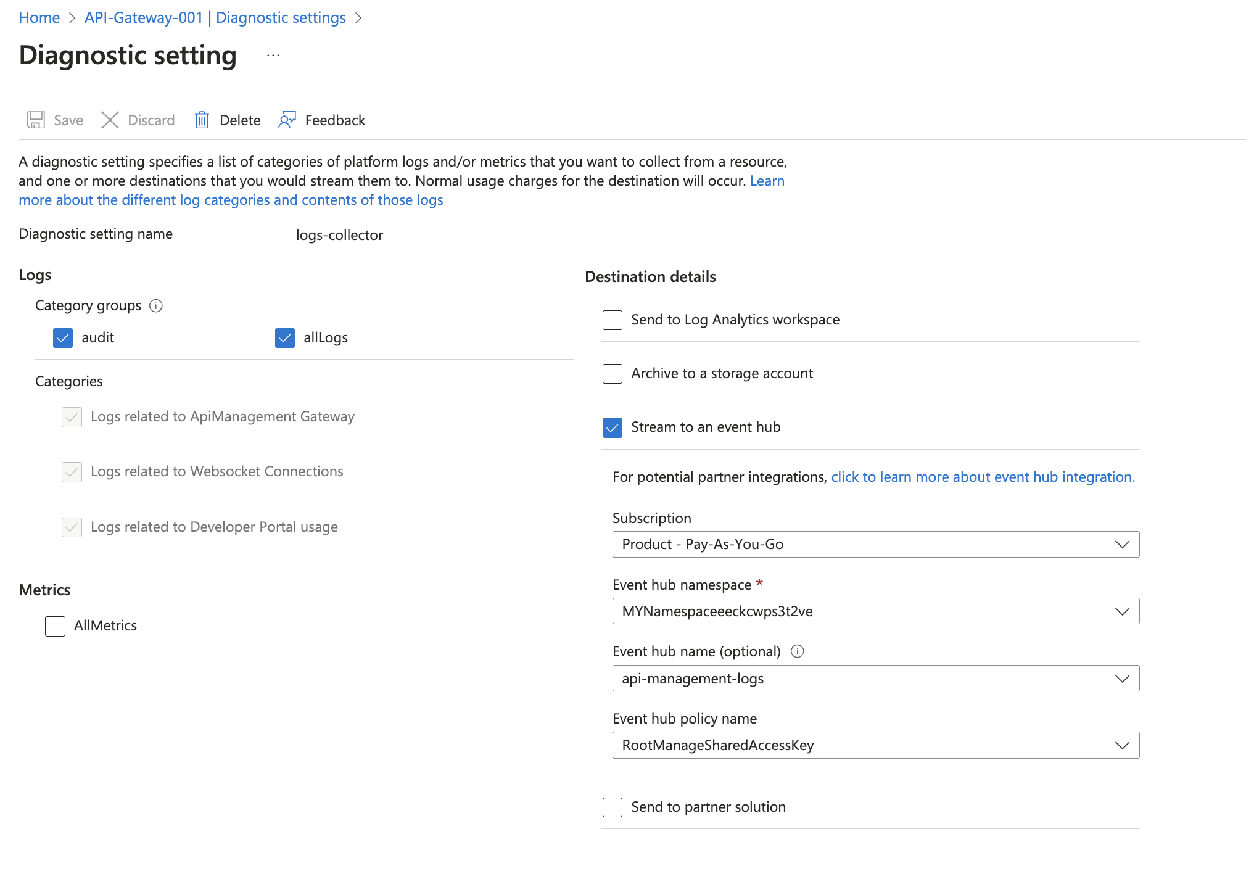Go to Home breadcrumb link

tap(39, 18)
